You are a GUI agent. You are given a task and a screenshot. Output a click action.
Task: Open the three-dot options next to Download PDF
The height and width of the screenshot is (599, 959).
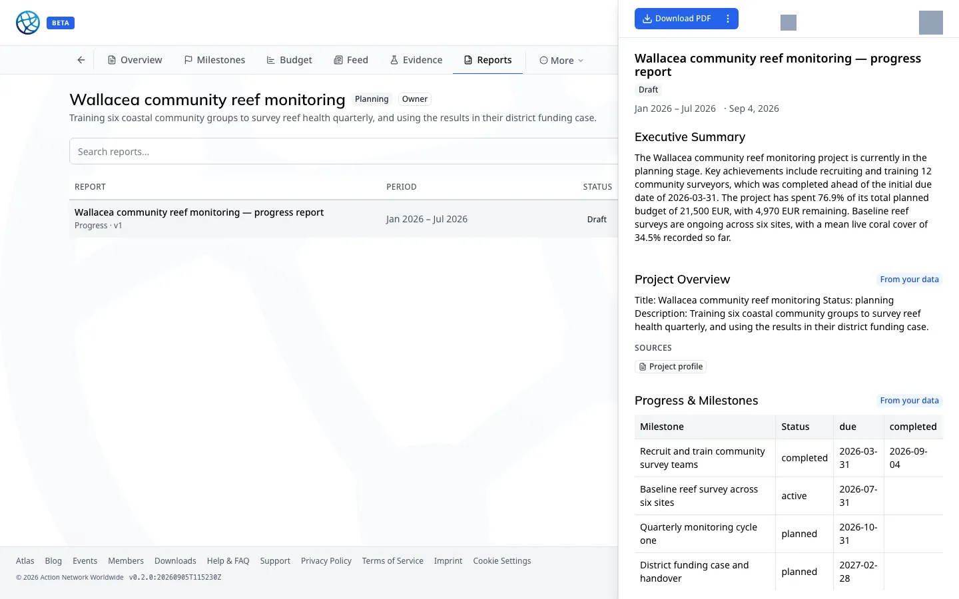pyautogui.click(x=728, y=19)
